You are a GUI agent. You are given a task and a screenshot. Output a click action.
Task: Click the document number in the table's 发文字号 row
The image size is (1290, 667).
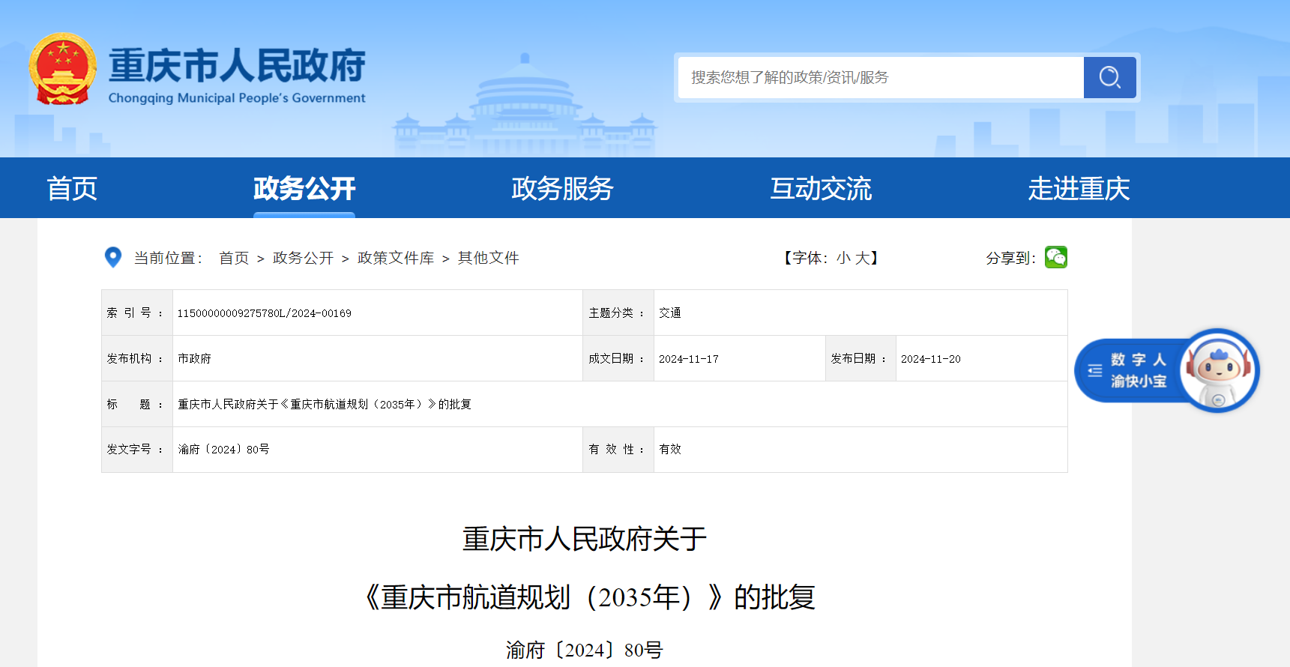[x=223, y=450]
